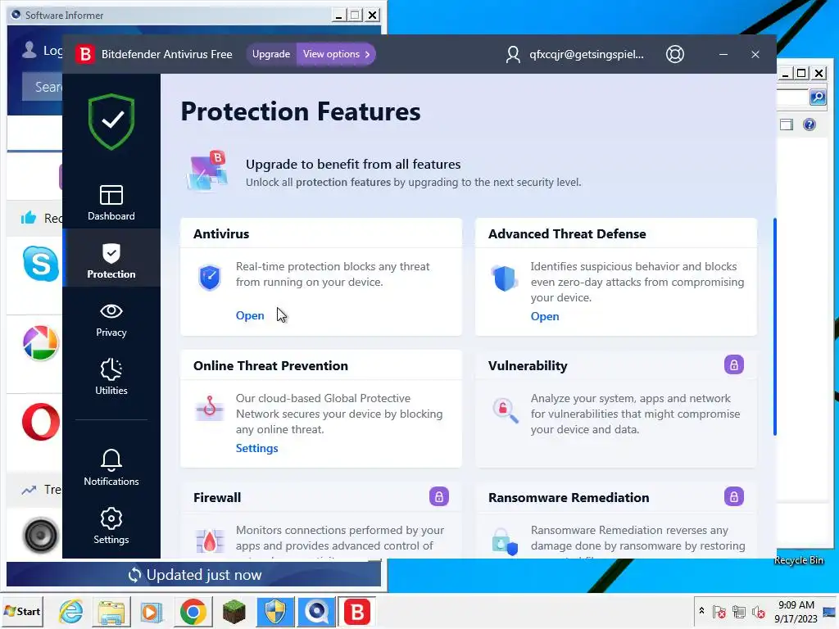839x629 pixels.
Task: Open the Dashboard section in sidebar
Action: click(x=111, y=202)
